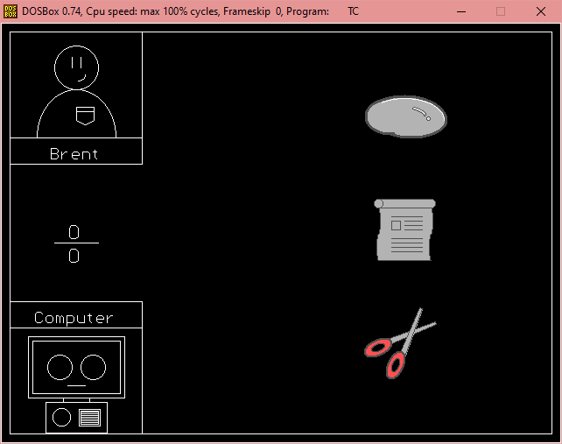Image resolution: width=562 pixels, height=444 pixels.
Task: Pick the red-handled scissors icon
Action: (398, 343)
